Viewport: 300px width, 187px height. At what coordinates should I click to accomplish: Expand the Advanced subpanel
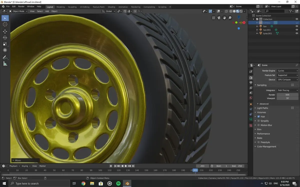[x=264, y=104]
